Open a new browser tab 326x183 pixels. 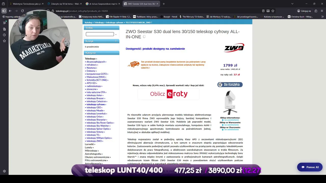[x=164, y=4]
